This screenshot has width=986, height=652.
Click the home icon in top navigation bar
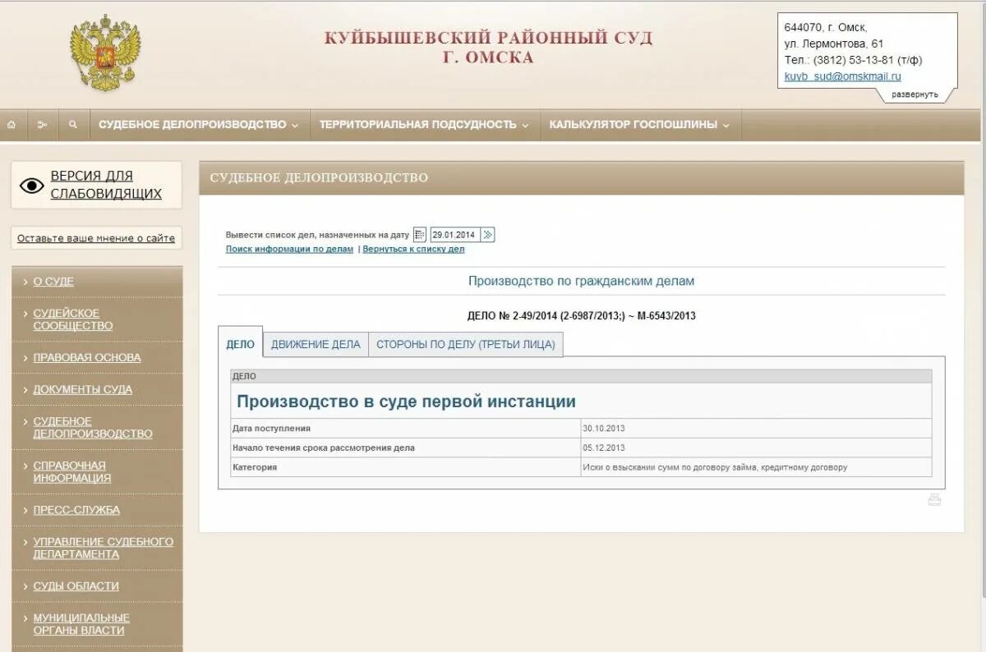pos(12,124)
